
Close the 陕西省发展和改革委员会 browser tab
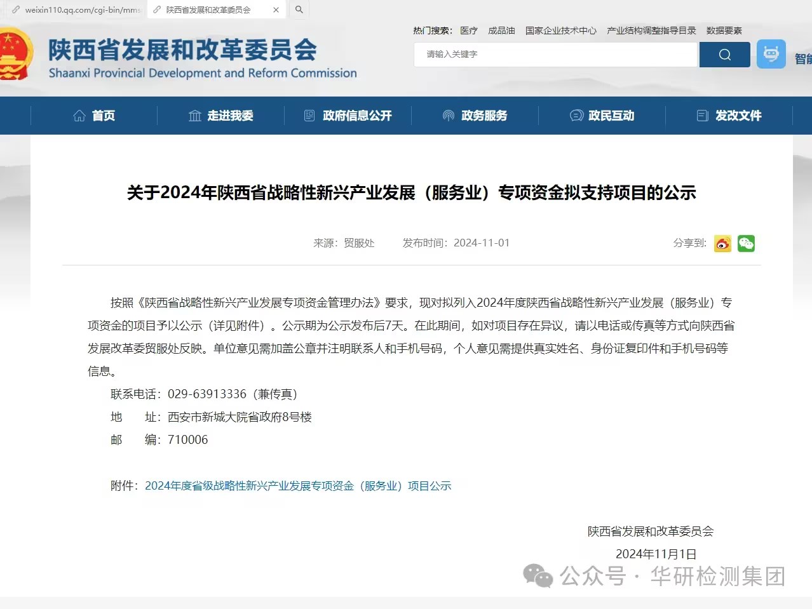tap(276, 10)
